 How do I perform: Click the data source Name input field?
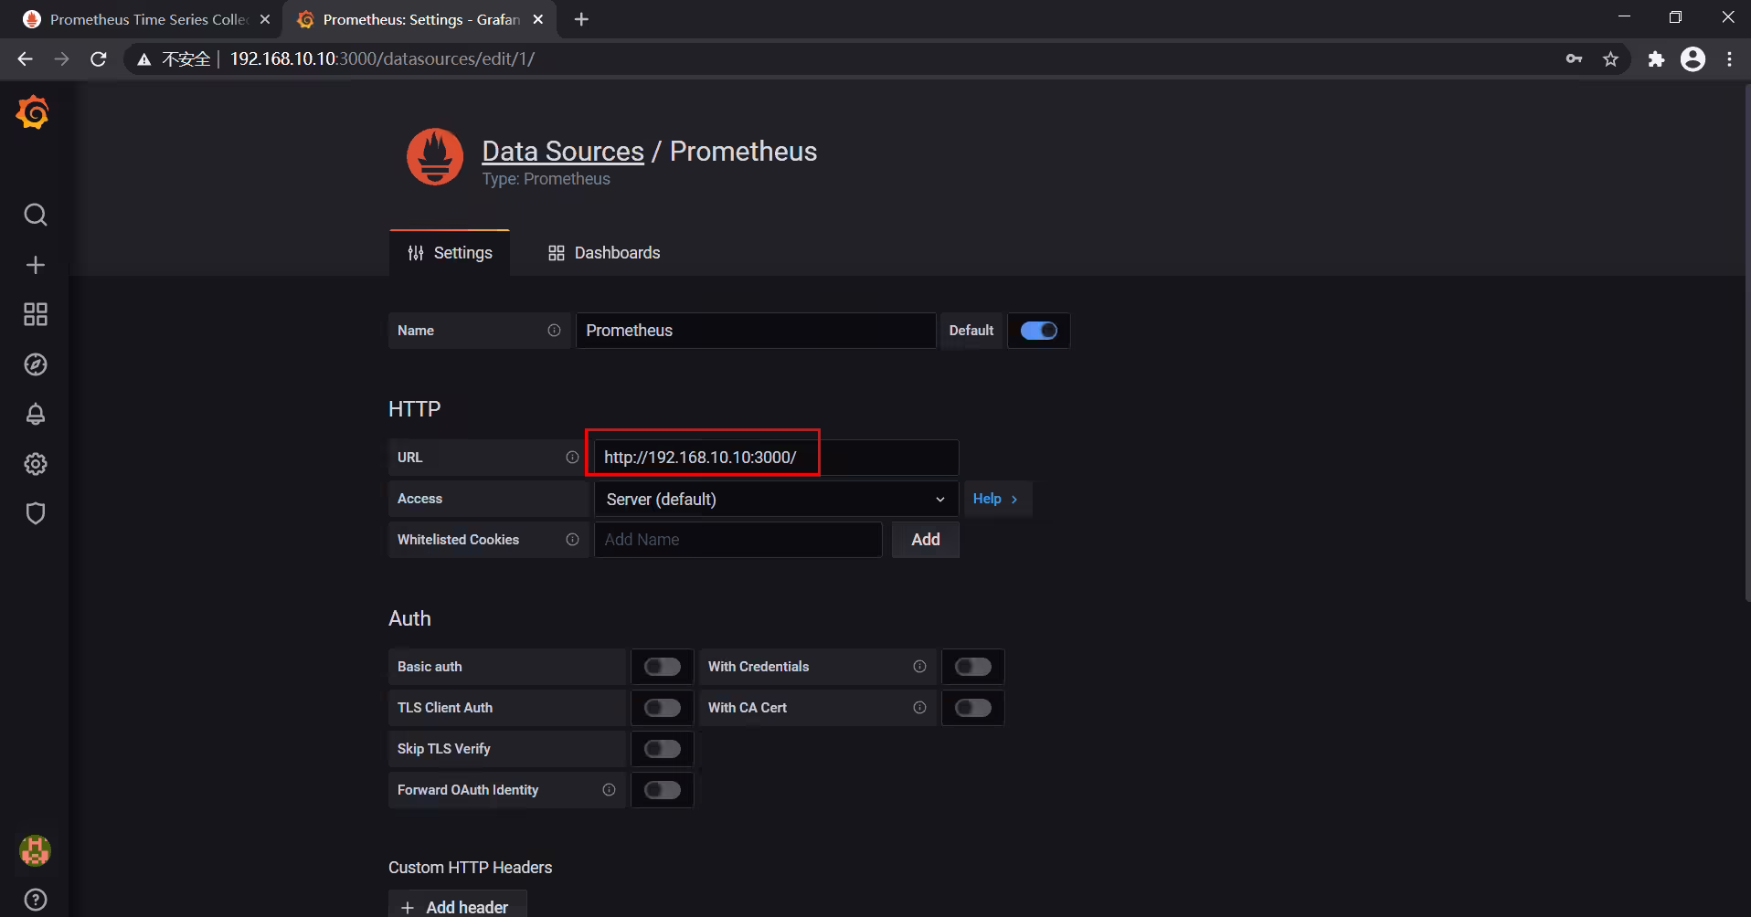pyautogui.click(x=756, y=331)
